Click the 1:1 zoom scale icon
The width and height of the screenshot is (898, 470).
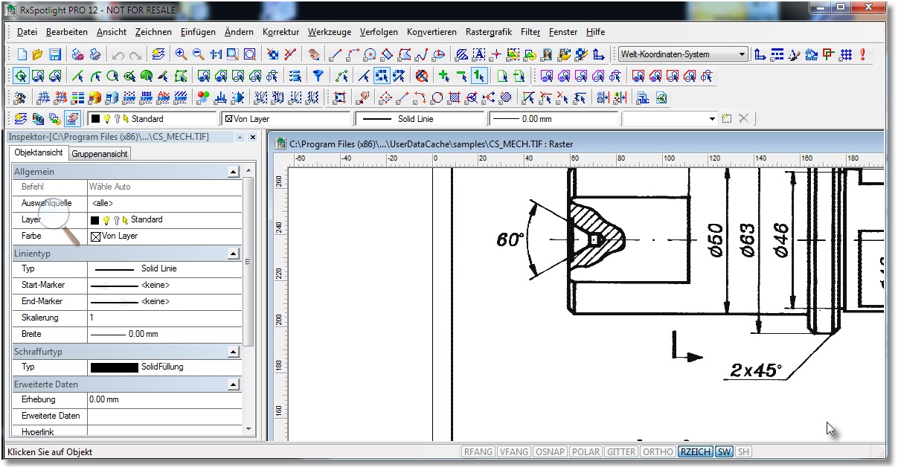click(x=216, y=54)
